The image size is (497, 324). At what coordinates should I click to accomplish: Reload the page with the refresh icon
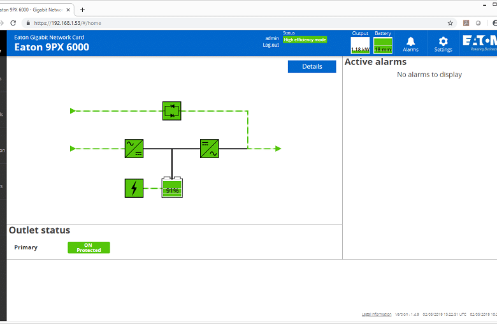point(13,23)
